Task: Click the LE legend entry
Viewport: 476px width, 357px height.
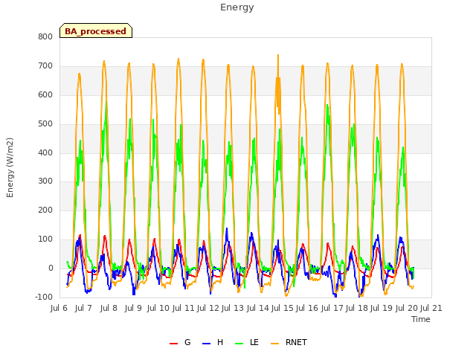Action: click(x=247, y=342)
